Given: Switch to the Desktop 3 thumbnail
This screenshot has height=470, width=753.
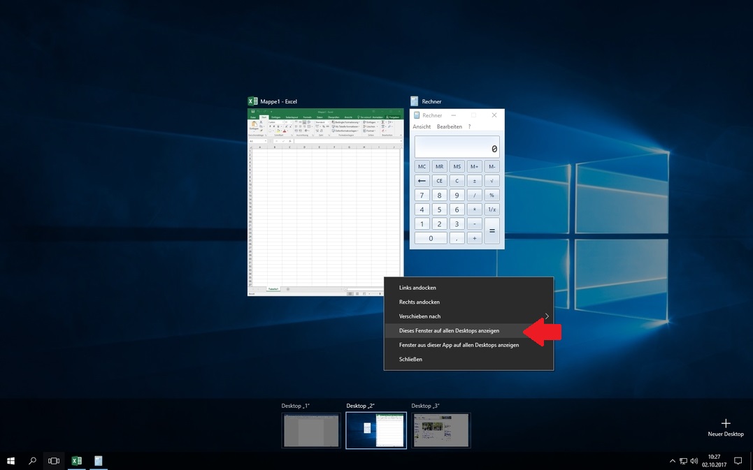Looking at the screenshot, I should [x=440, y=430].
